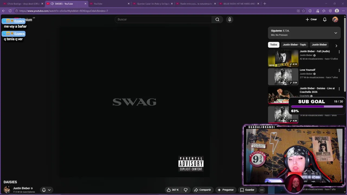The image size is (347, 195).
Task: Open the Justin Bieber channel name link
Action: coord(21,188)
